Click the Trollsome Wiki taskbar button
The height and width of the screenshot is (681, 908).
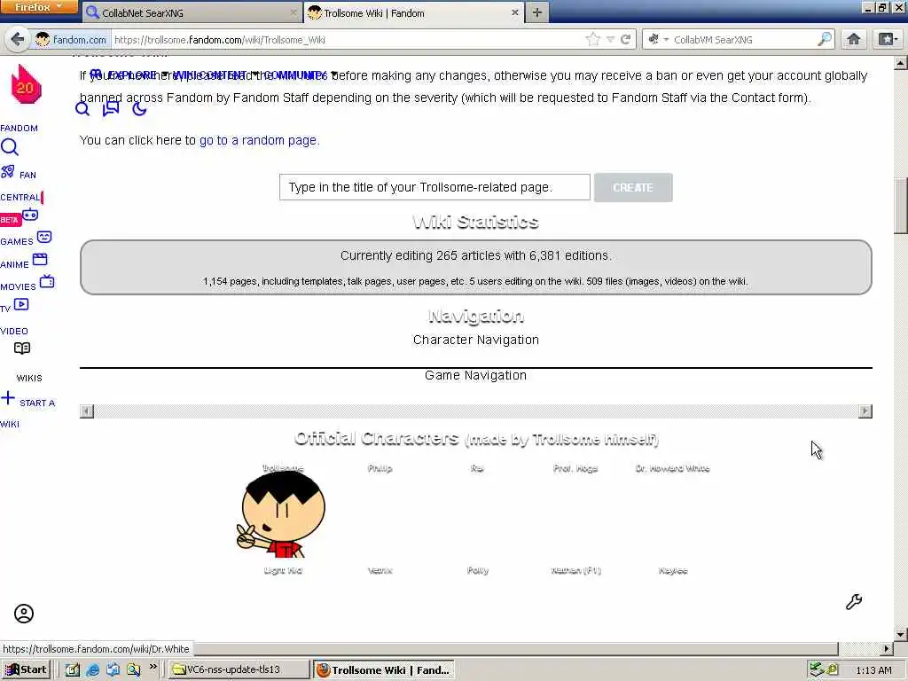point(384,670)
